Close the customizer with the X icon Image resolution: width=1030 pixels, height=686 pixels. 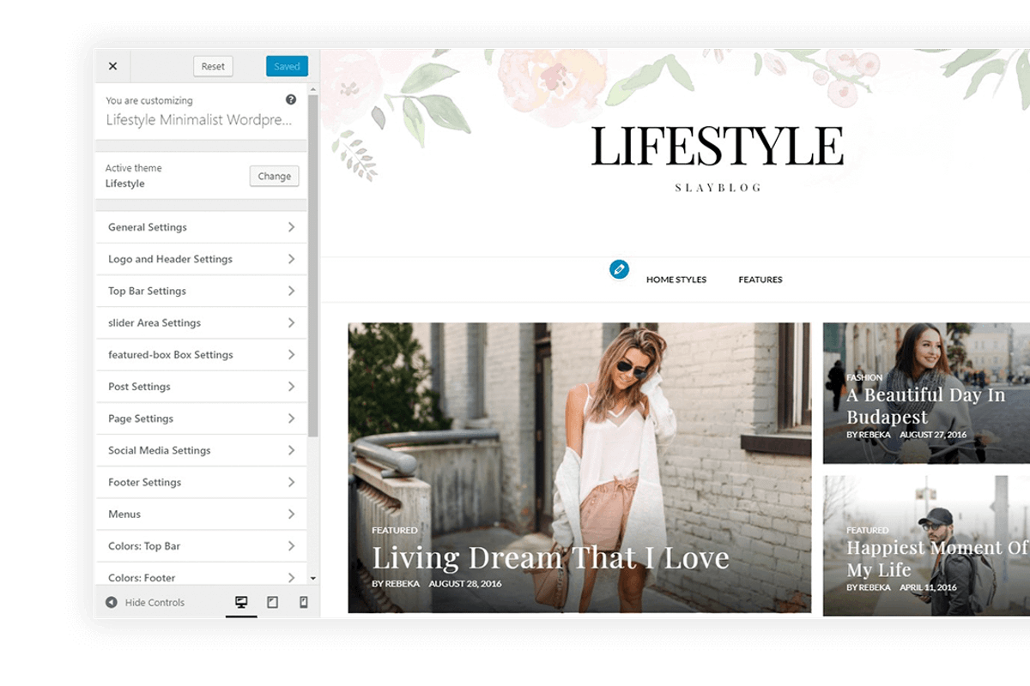click(112, 66)
